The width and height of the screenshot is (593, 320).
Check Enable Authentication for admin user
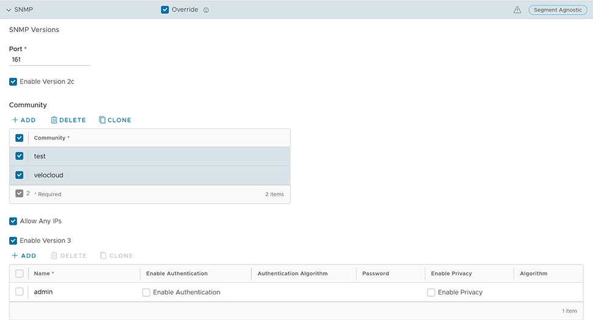point(146,293)
